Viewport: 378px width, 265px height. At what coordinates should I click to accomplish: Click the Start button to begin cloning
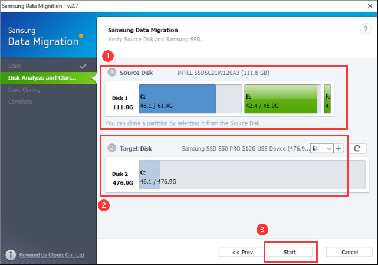(x=290, y=252)
